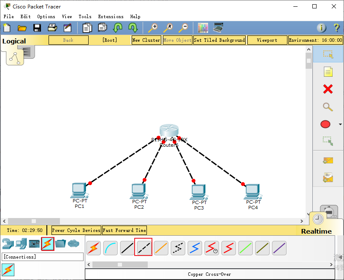Paste using the paste toolbar icon
This screenshot has height=280, width=344.
click(103, 28)
